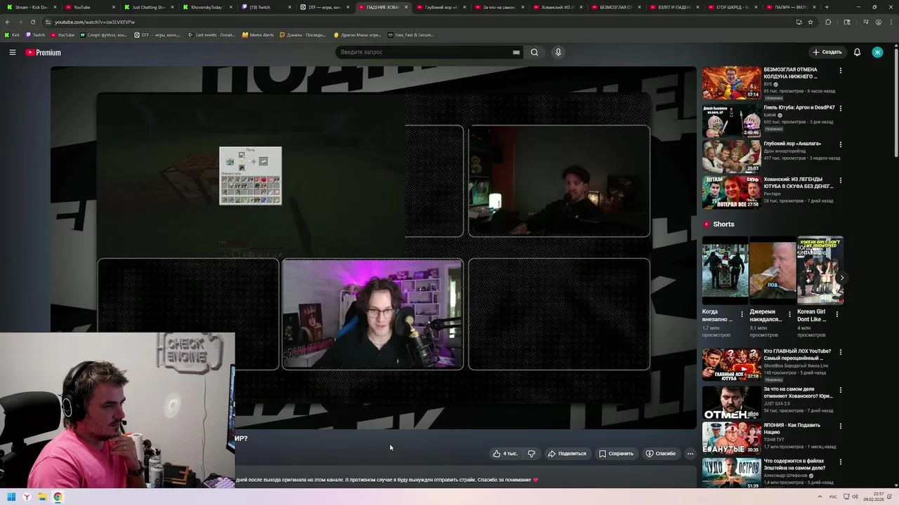Open thumbnail of БЕЗМОЗГЛАЯ ОТМЕНА КОЛДУНА video
Screen dimensions: 899x505
tap(731, 83)
